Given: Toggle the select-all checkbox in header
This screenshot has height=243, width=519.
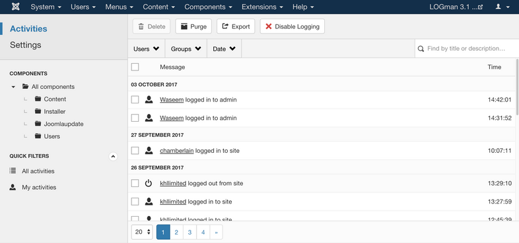Looking at the screenshot, I should (135, 67).
